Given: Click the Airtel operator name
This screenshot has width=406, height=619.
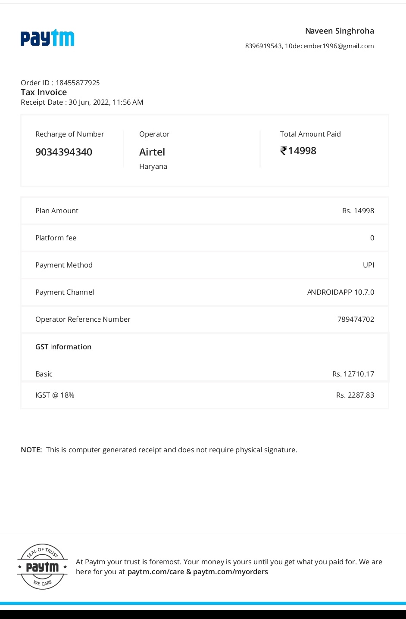Looking at the screenshot, I should [x=152, y=152].
